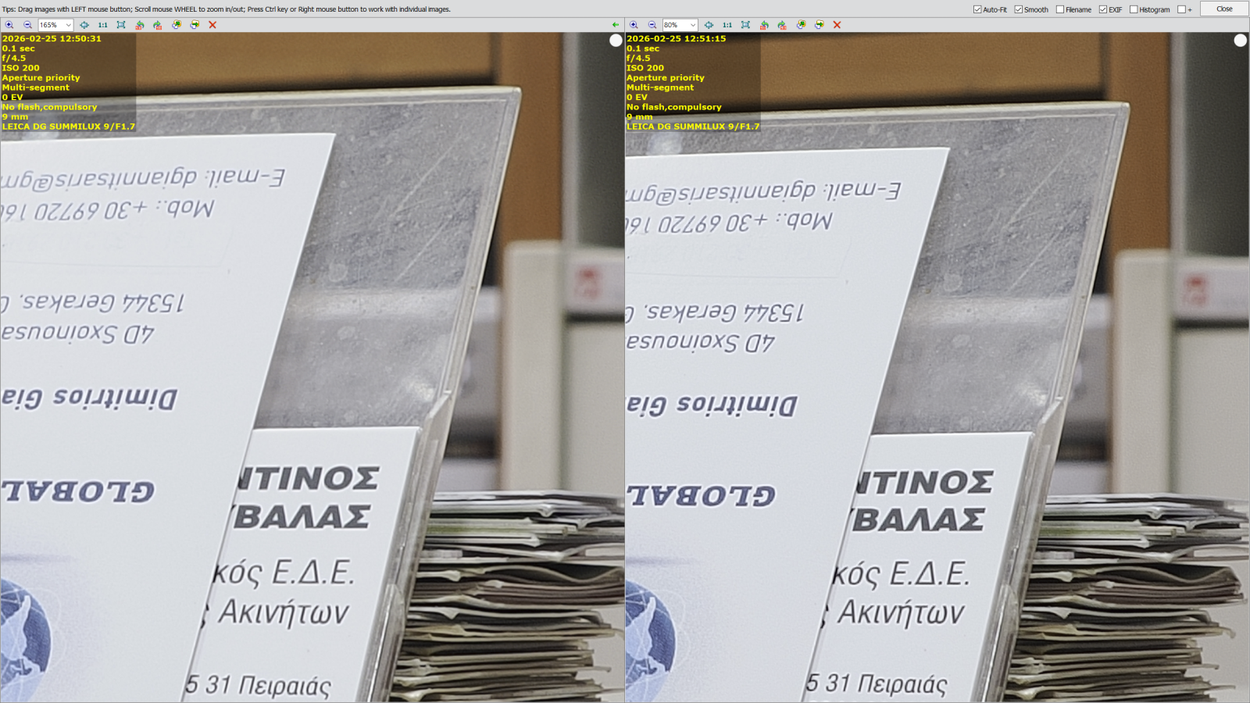Select the Zoom Out magnifier on left toolbar

[27, 26]
